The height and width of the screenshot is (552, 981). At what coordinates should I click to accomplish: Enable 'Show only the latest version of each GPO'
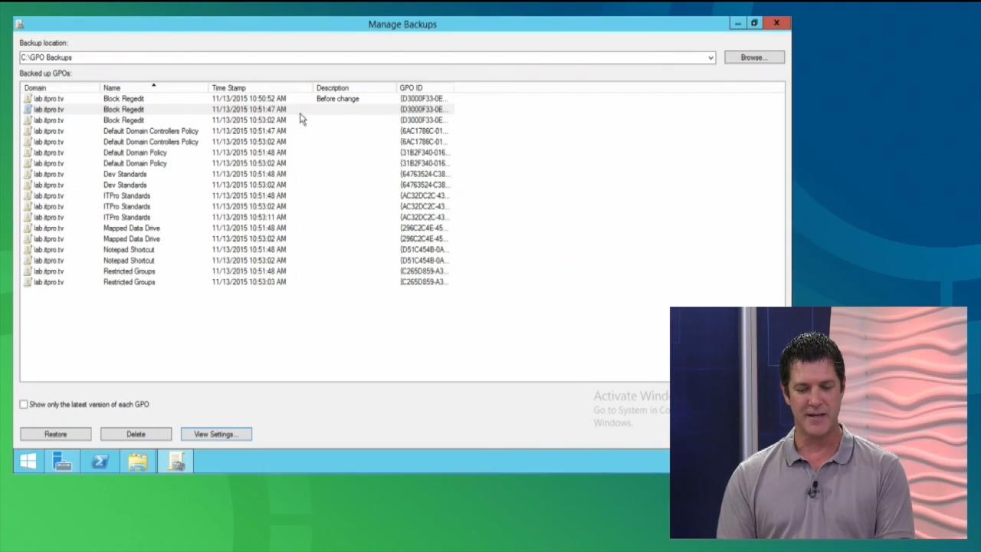point(24,404)
